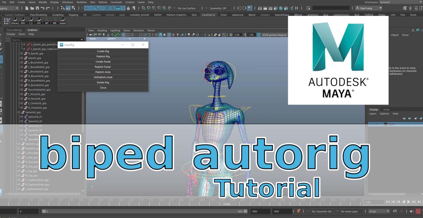Click the biped shelf script icon
The width and height of the screenshot is (423, 218).
tap(63, 21)
